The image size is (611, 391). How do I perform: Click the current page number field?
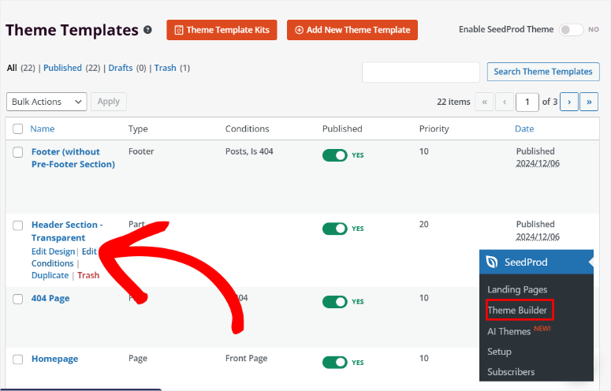point(527,102)
